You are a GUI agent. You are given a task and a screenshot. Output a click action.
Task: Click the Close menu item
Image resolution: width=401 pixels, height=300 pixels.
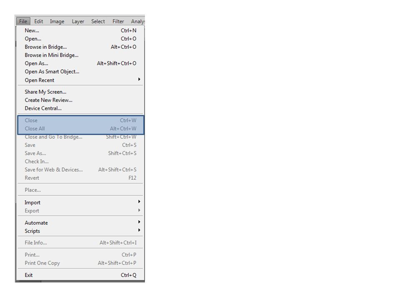[81, 120]
